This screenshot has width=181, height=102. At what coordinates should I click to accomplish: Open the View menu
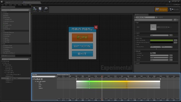[x=15, y=5]
